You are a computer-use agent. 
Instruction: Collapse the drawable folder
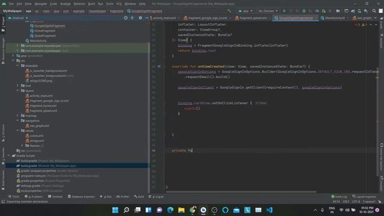[x=17, y=65]
